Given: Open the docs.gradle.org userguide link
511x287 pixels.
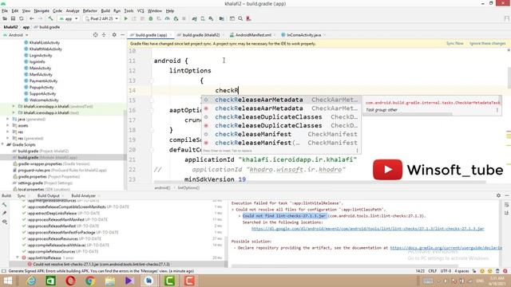Looking at the screenshot, I should (446, 248).
